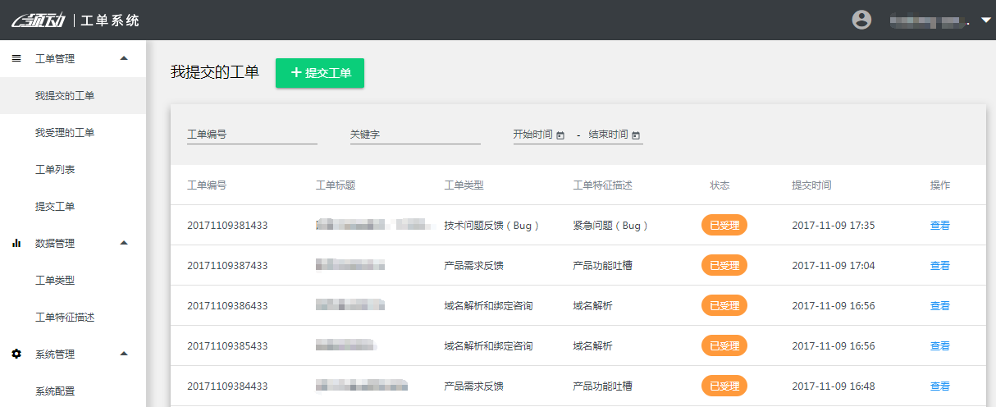This screenshot has width=996, height=407.
Task: Go to 工单特征描述 in the sidebar
Action: click(x=65, y=318)
